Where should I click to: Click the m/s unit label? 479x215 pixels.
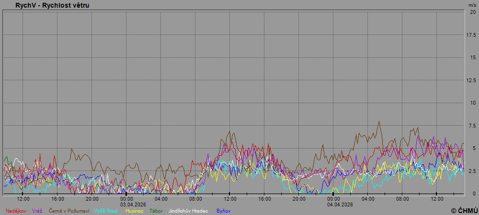tap(472, 4)
